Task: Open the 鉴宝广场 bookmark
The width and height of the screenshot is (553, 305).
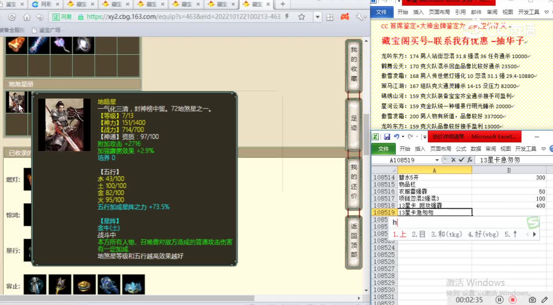Action: (46, 30)
